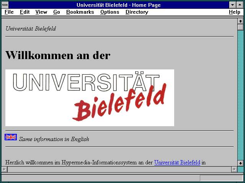245x183 pixels.
Task: Open the Directory menu
Action: click(137, 12)
